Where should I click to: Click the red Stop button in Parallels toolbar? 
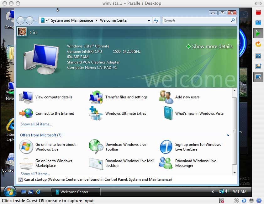(x=258, y=12)
